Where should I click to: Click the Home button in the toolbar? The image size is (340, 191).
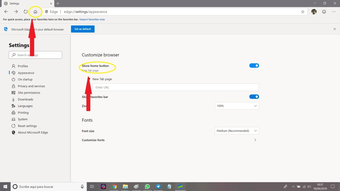coord(35,12)
